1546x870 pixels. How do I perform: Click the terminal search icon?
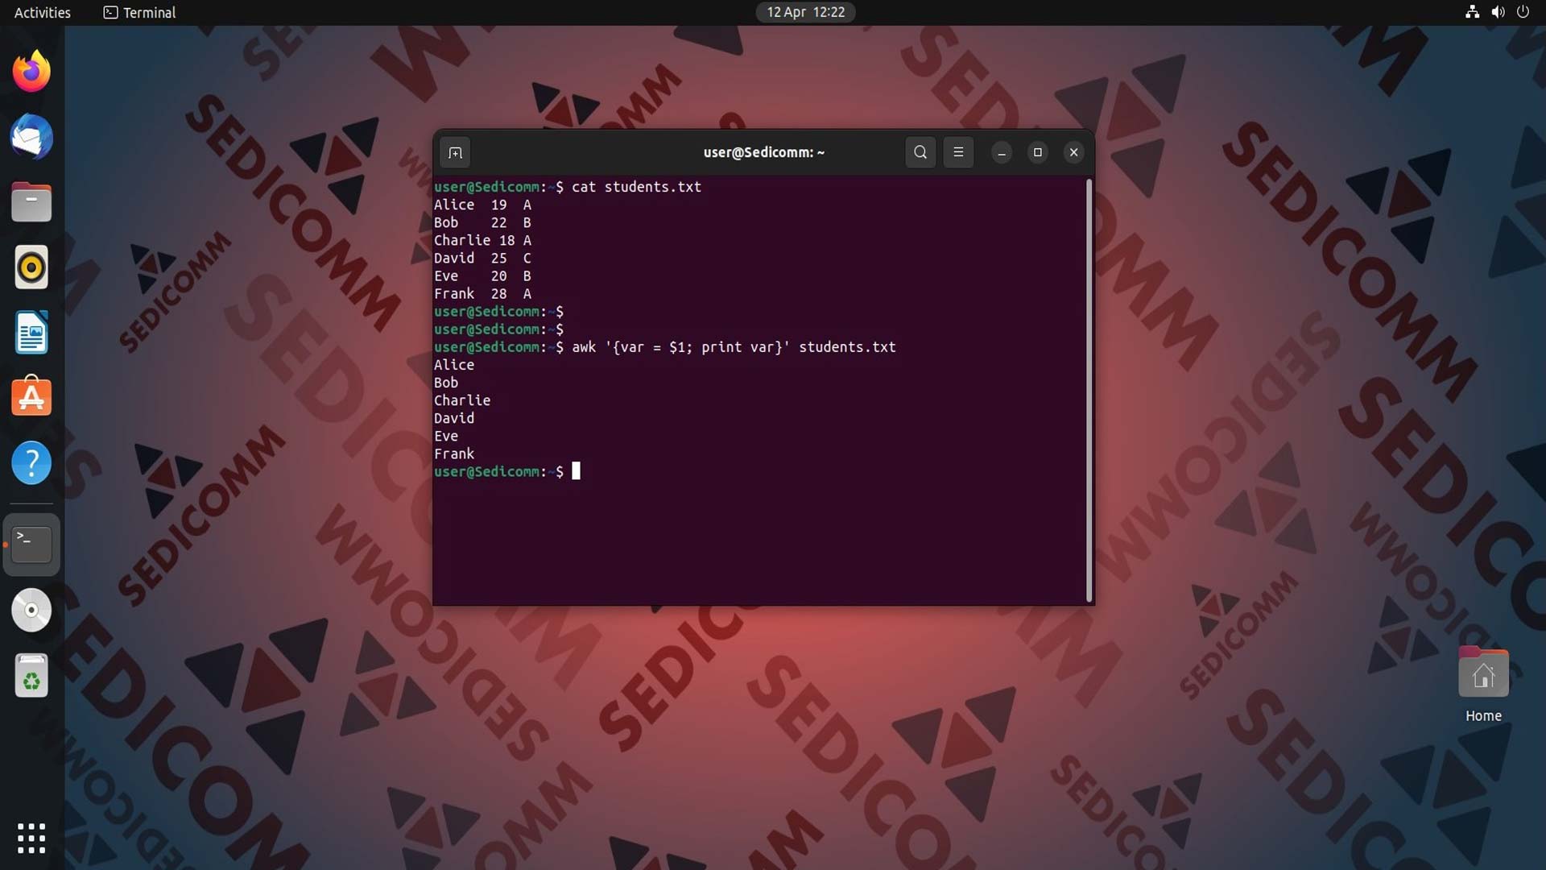tap(920, 152)
